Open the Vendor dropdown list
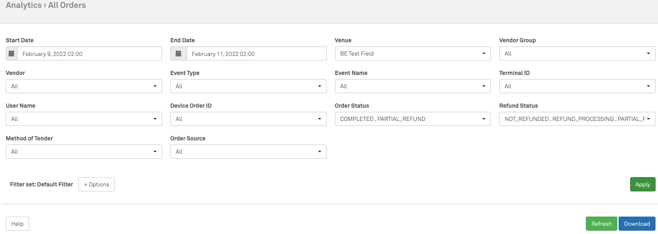Screen dimensions: 658x234 (84, 86)
